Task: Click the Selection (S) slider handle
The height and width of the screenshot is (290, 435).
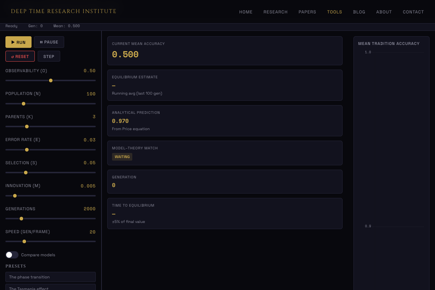Action: [x=26, y=173]
